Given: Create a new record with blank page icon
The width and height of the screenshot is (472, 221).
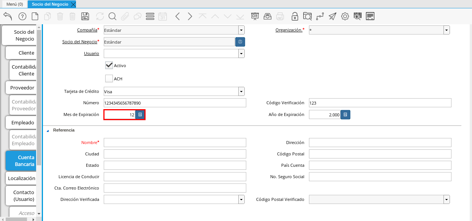Looking at the screenshot, I should point(35,16).
